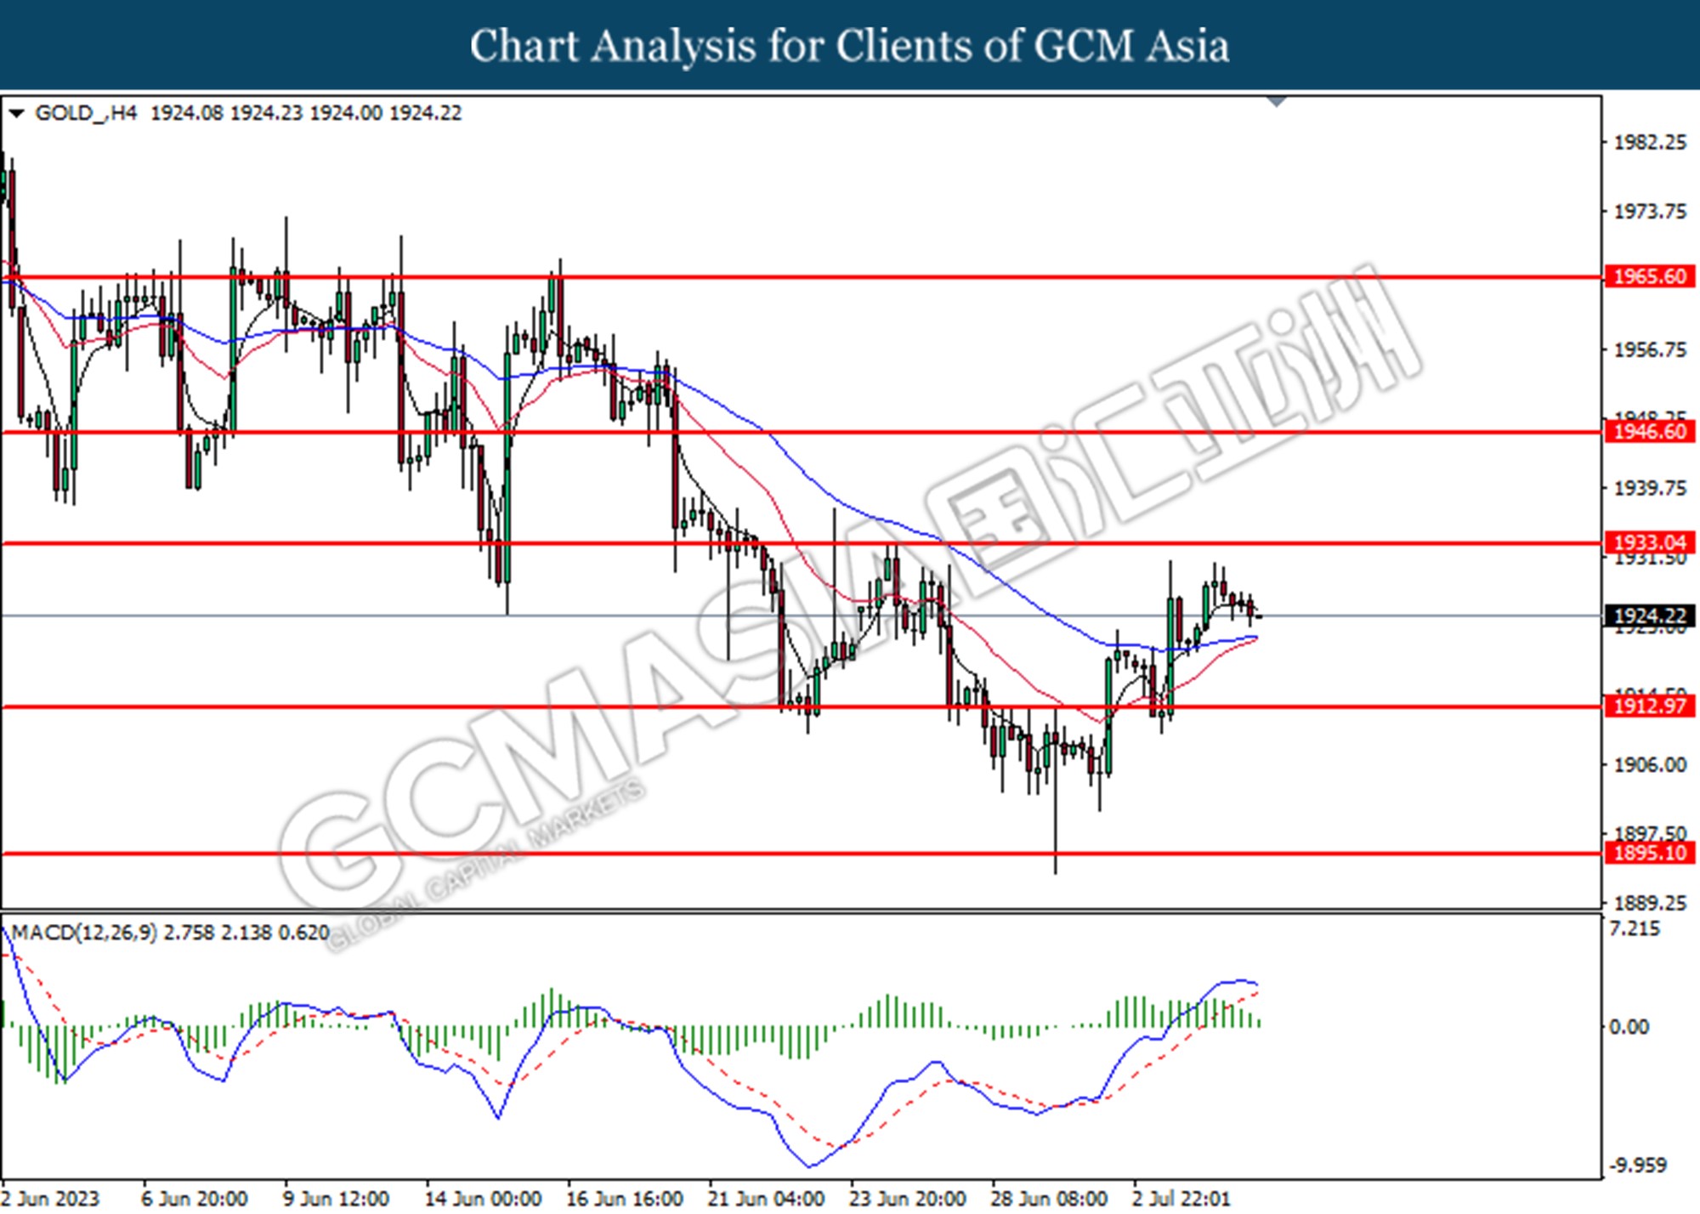
Task: Click the MACD scale value 7.215
Action: (x=1635, y=928)
